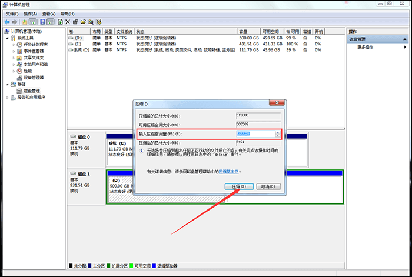Toggle the show/hide console tree icon
Viewport: 412px width, 277px height.
[32, 22]
